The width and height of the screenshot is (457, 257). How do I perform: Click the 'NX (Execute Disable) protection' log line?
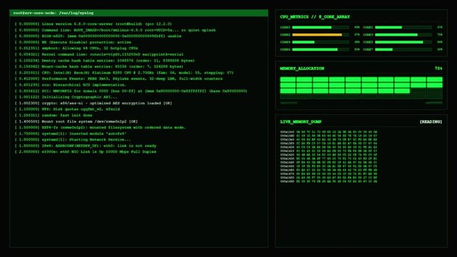pyautogui.click(x=73, y=42)
